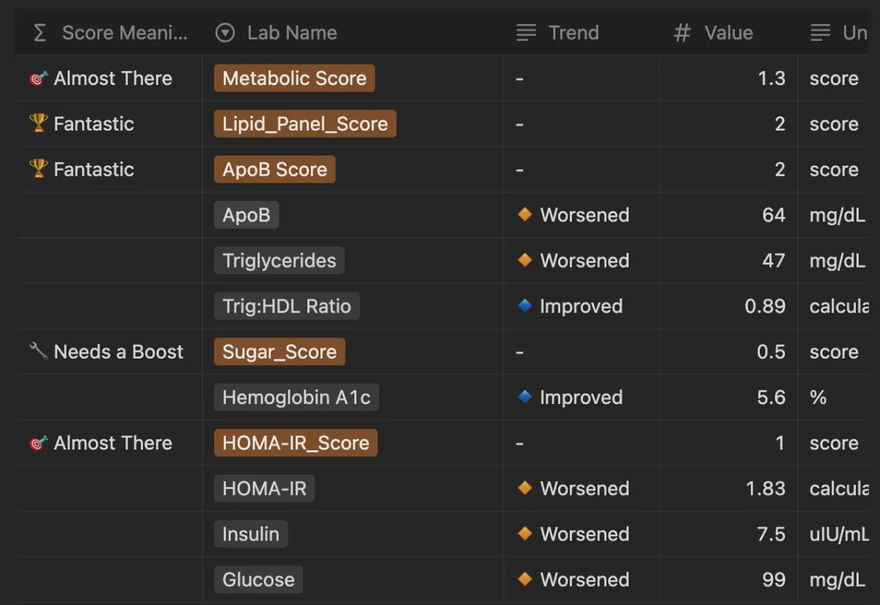Click the target emoji in the HOMA-IR_Score row
The image size is (880, 605).
[x=38, y=443]
